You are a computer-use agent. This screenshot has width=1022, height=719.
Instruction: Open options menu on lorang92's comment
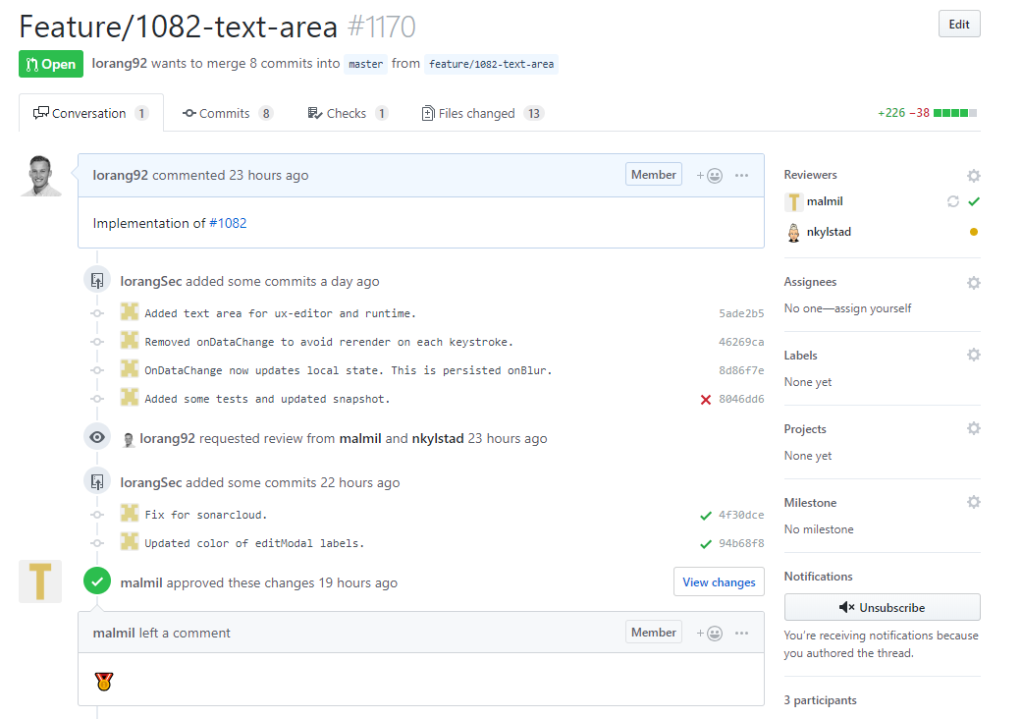(x=741, y=176)
